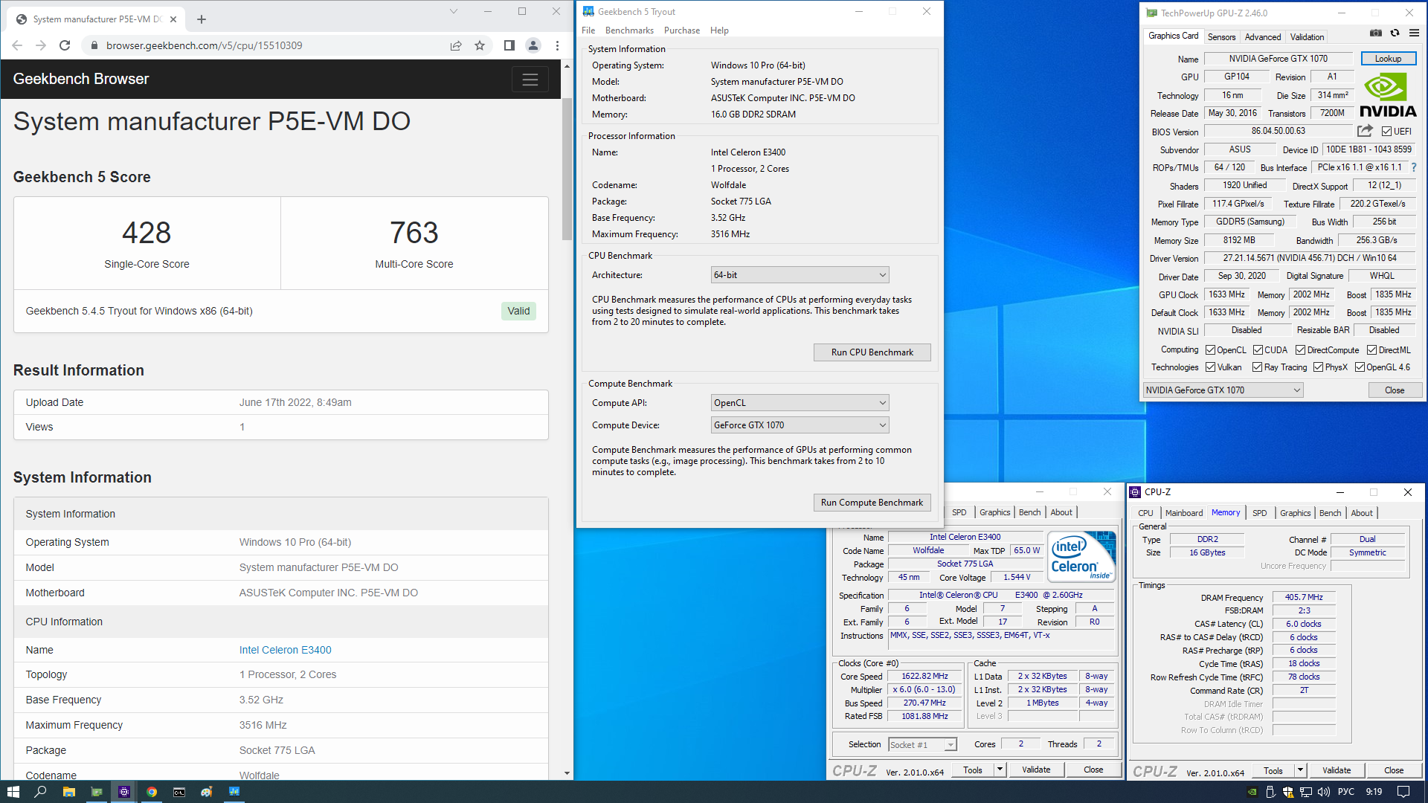Toggle the OpenGL 4.6 checkbox in GPU-Z
Screen dimensions: 1428x803
pos(1360,367)
